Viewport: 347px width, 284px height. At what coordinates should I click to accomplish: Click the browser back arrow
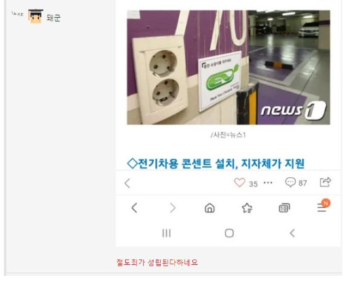[x=134, y=208]
